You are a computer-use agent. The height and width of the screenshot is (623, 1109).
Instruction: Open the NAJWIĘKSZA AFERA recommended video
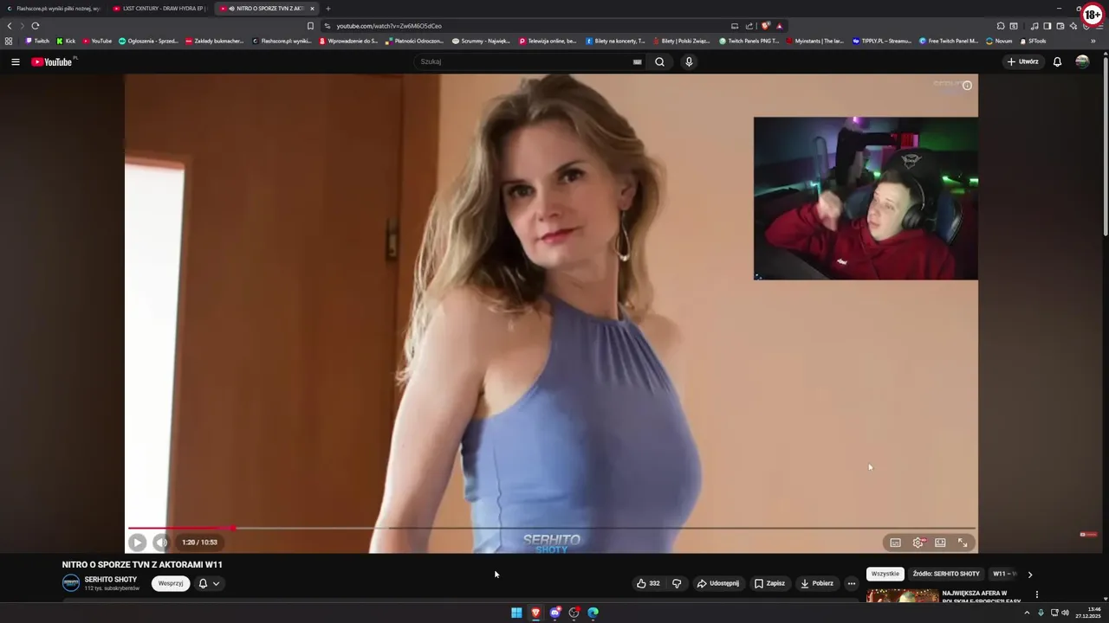(x=981, y=596)
